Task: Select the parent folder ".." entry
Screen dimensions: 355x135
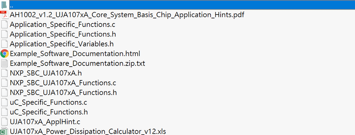Action: tap(177, 5)
